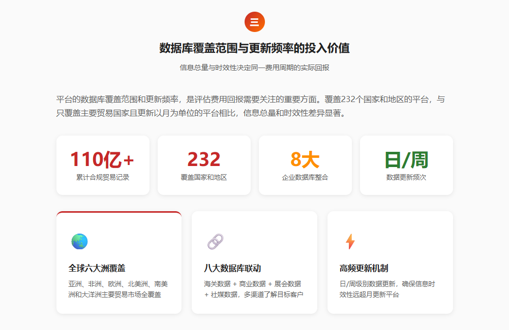509x330 pixels.
Task: Click the 企业数据库整合 label
Action: tap(305, 177)
